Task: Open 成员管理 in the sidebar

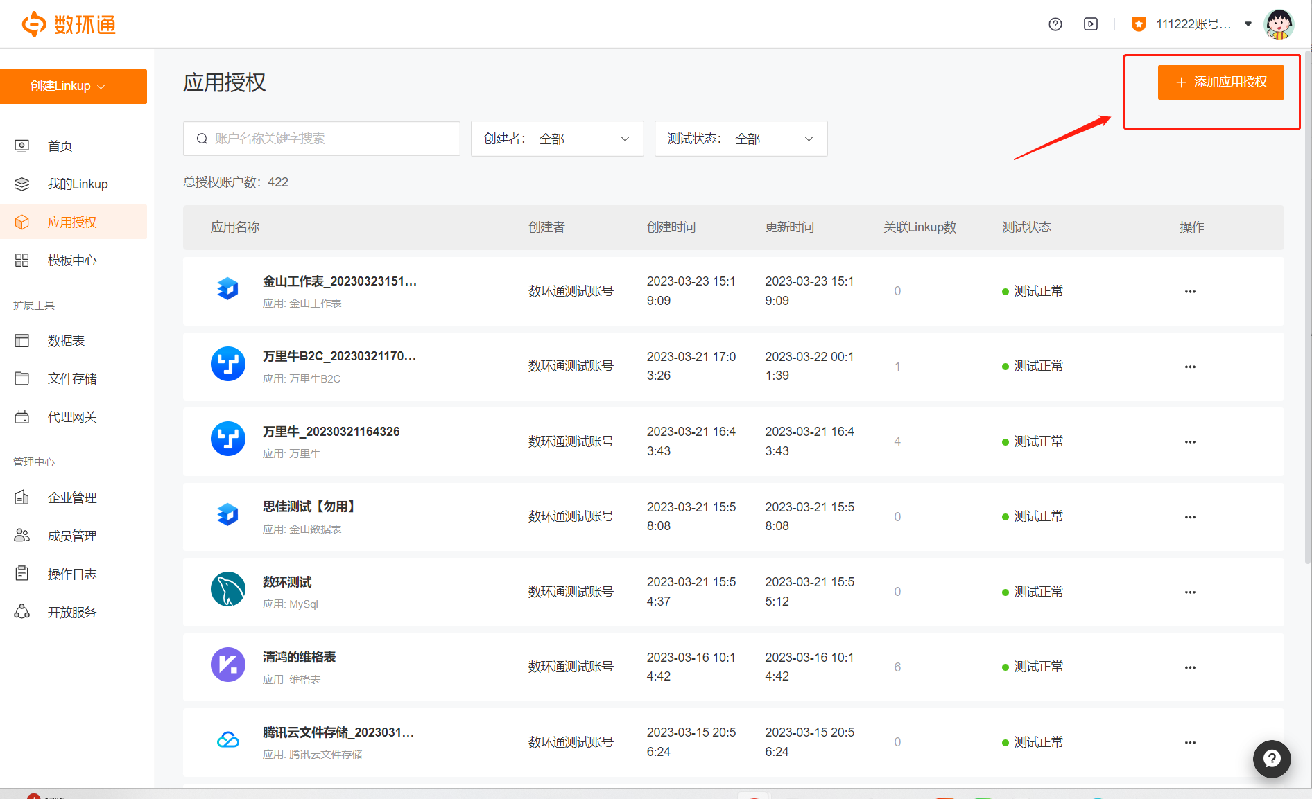Action: (71, 536)
